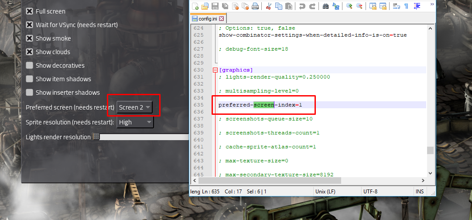This screenshot has width=472, height=220.
Task: Click the Save All icon
Action: pyautogui.click(x=225, y=6)
